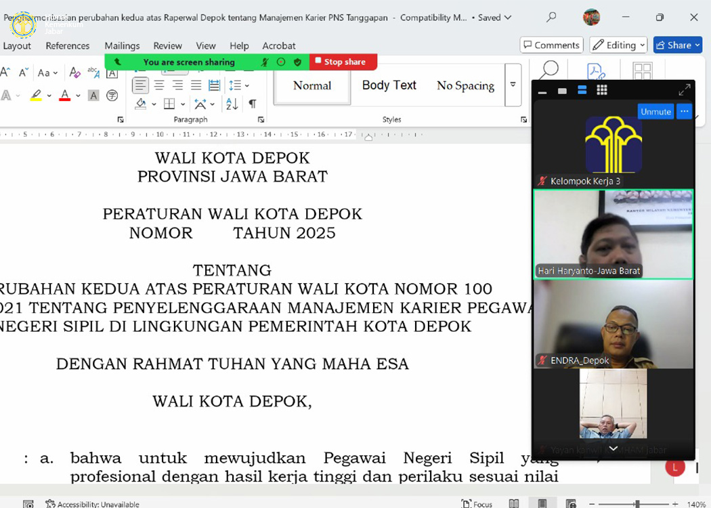This screenshot has width=711, height=508.
Task: Click the Decrease Font Size icon
Action: [x=24, y=72]
